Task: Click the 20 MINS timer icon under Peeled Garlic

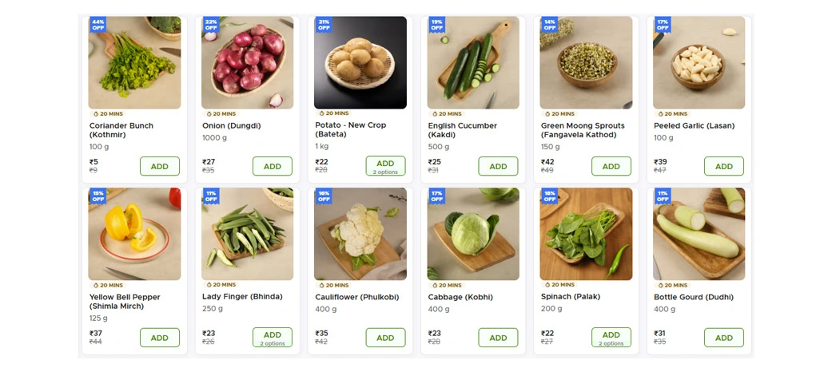Action: (x=656, y=114)
